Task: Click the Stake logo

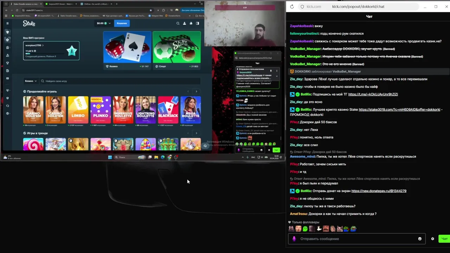Action: click(29, 24)
